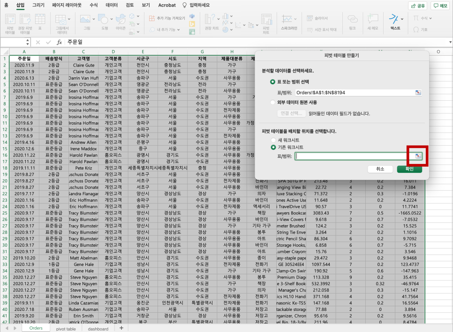
Task: Click the Share (공유) button
Action: [418, 6]
